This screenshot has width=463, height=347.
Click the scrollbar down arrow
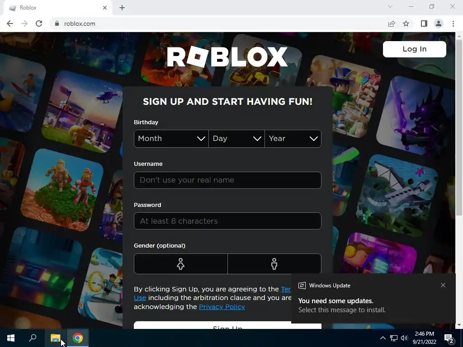(459, 325)
